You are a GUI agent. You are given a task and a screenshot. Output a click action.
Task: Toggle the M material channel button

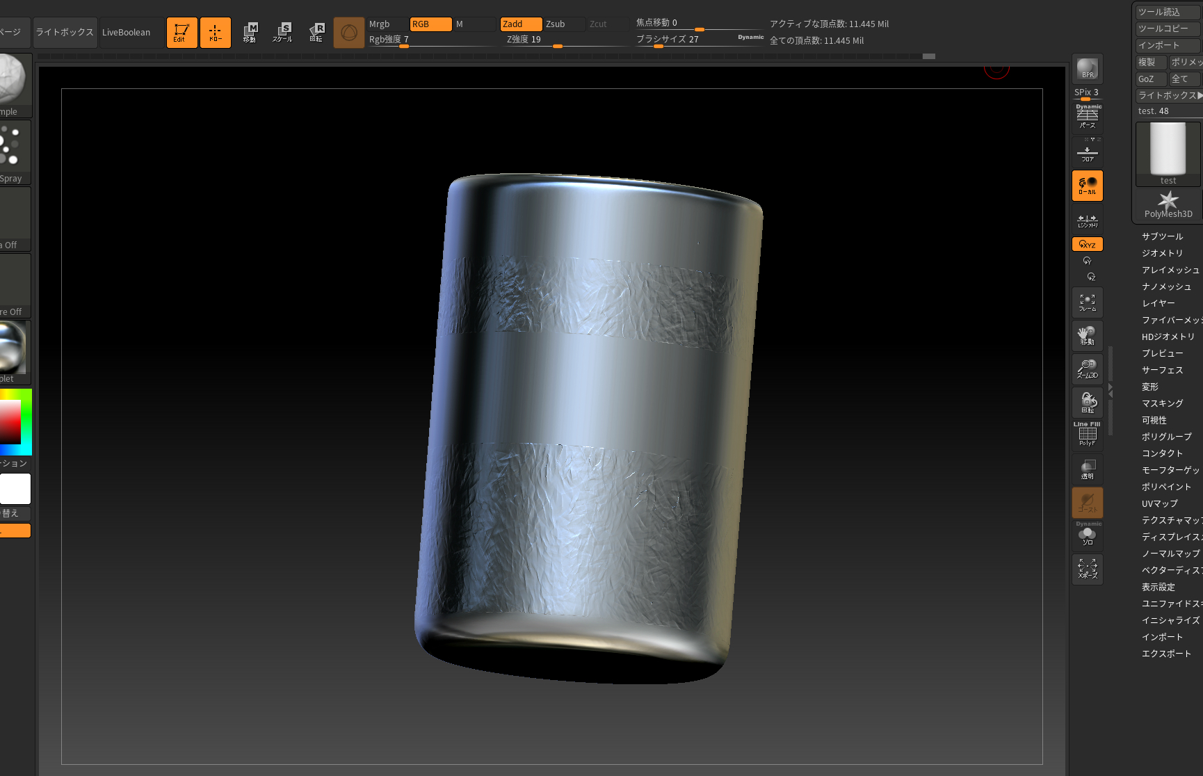pos(474,24)
